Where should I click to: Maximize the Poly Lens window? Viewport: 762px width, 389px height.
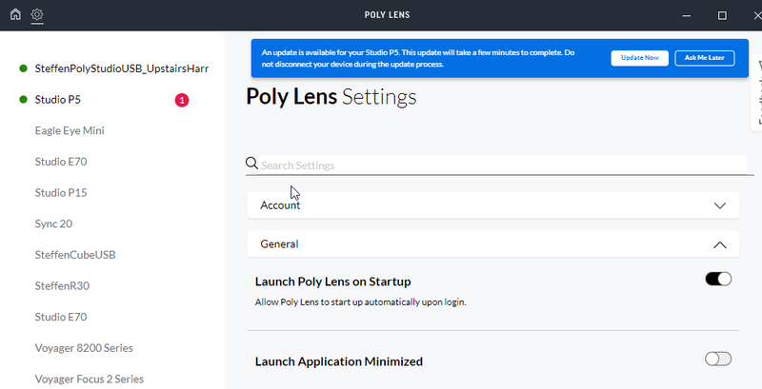[722, 15]
